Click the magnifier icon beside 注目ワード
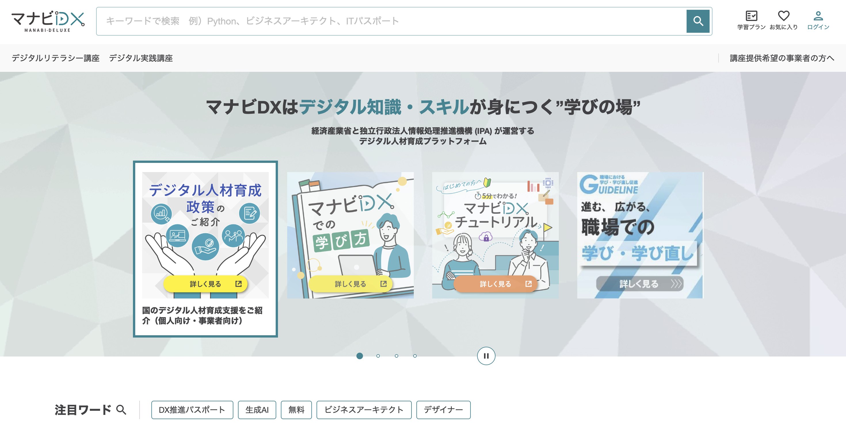The width and height of the screenshot is (846, 447). (x=122, y=409)
